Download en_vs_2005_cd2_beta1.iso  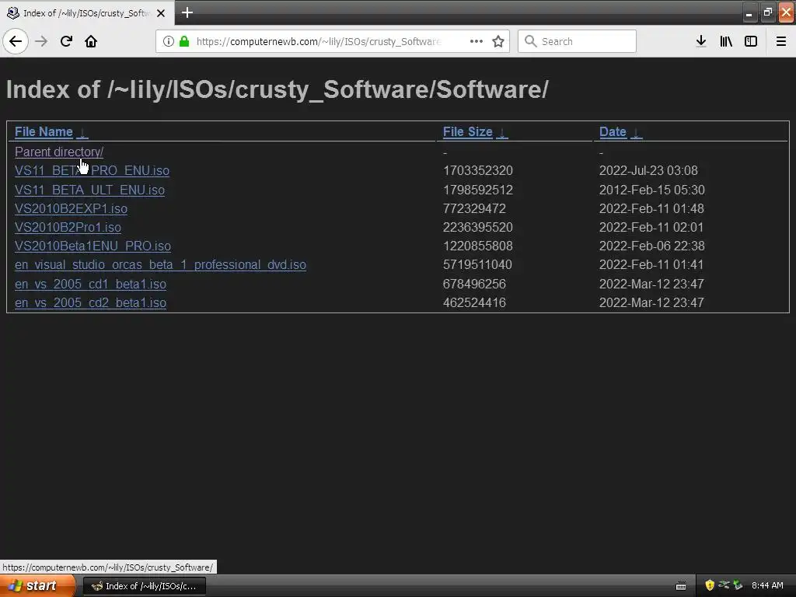click(90, 303)
